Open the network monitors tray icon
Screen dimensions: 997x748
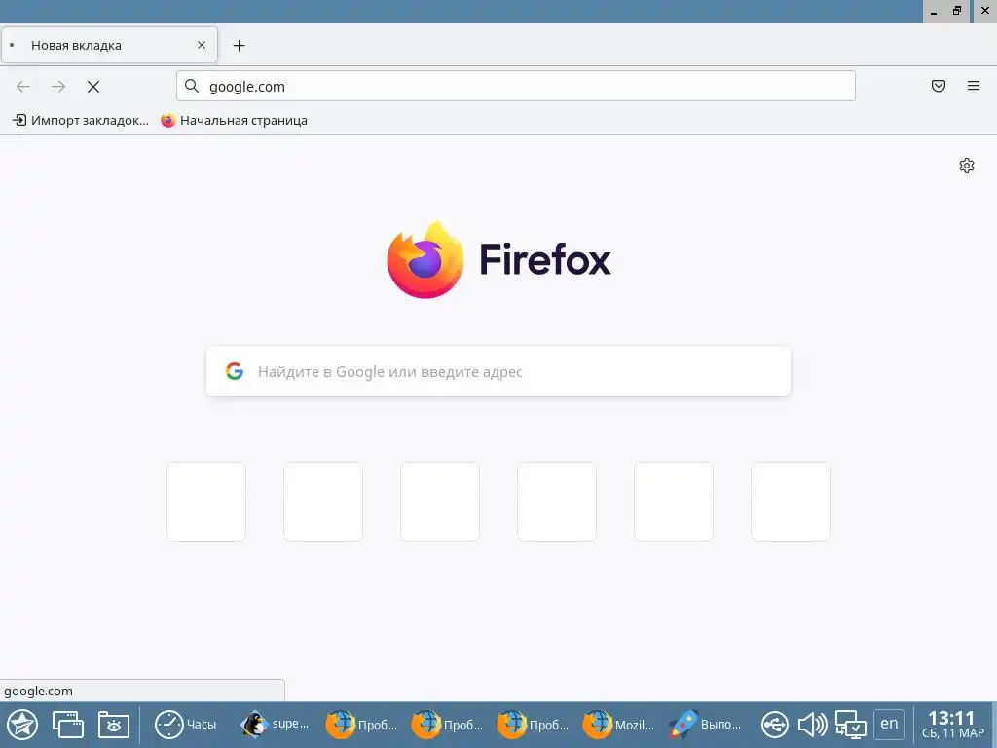[851, 725]
